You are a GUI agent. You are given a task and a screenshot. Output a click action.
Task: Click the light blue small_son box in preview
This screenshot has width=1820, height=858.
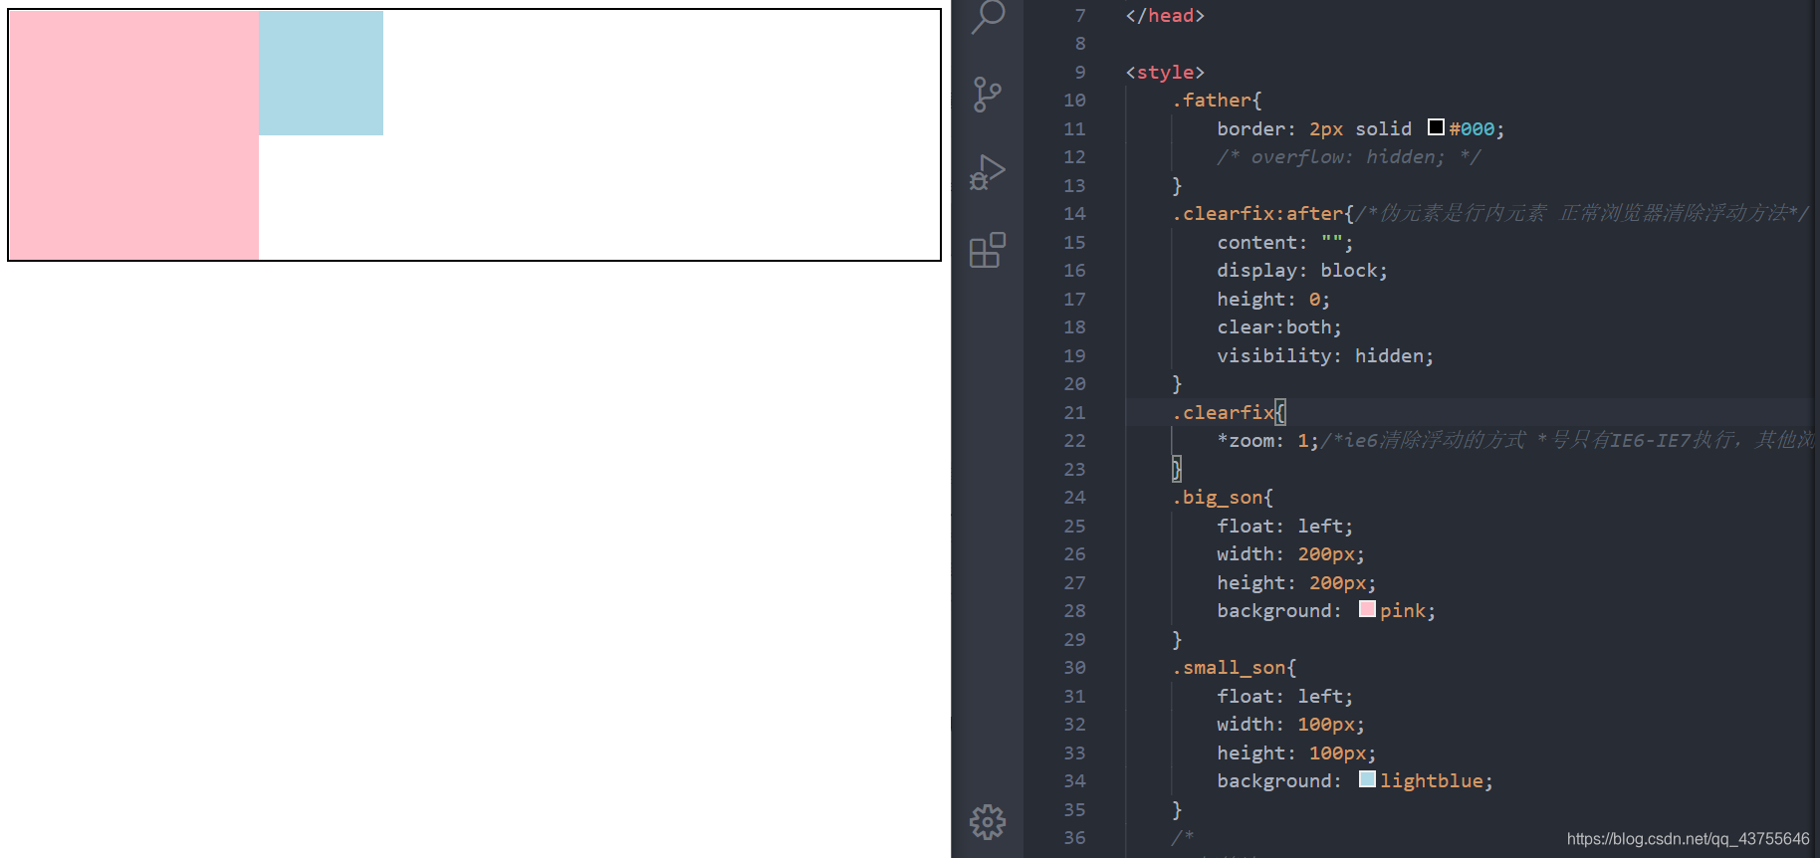click(x=321, y=74)
